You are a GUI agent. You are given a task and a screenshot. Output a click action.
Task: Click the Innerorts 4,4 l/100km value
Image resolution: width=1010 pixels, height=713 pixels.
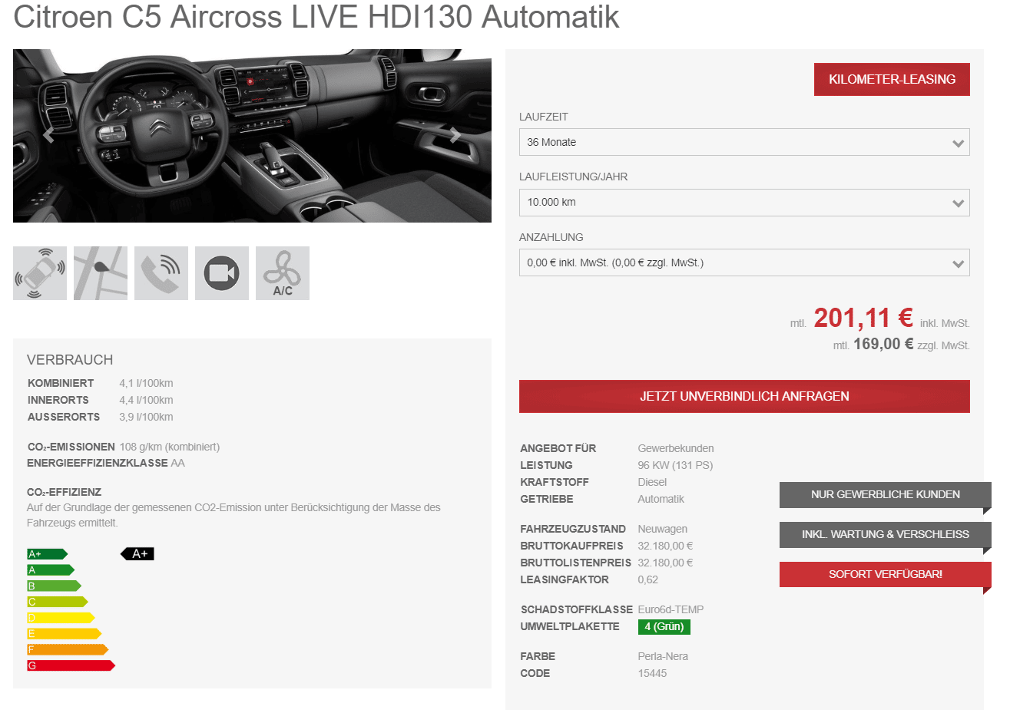coord(146,400)
